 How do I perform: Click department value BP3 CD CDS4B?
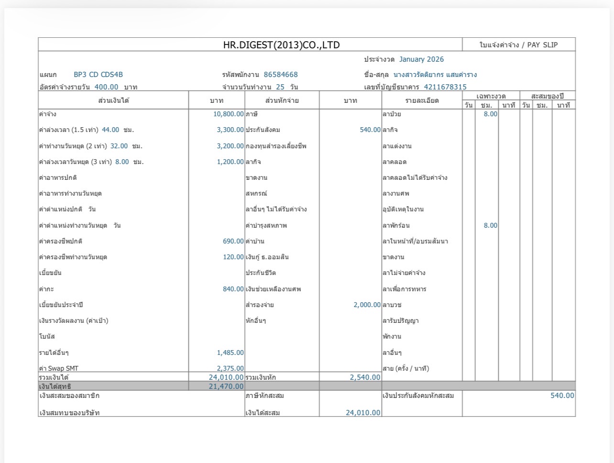click(98, 75)
